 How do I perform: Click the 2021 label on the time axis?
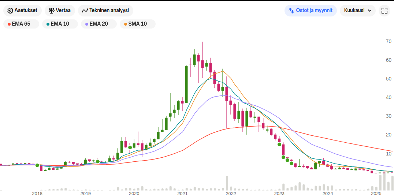click(182, 193)
